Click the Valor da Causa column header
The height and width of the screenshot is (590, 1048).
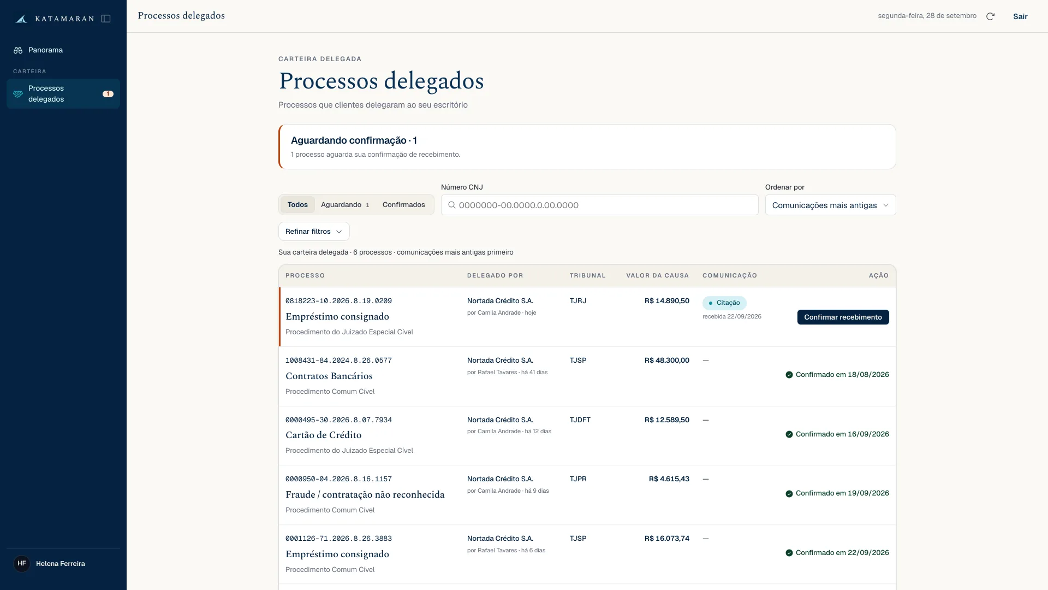coord(657,276)
